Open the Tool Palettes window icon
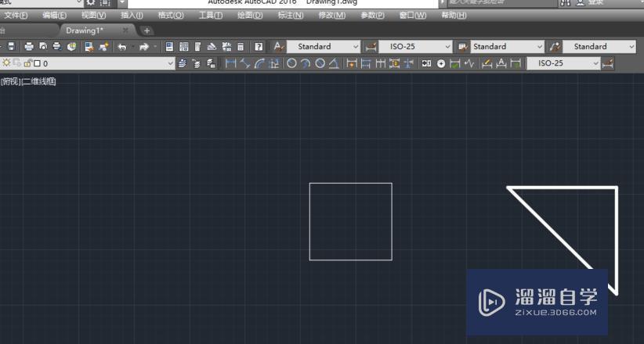The image size is (644, 344). pos(197,46)
